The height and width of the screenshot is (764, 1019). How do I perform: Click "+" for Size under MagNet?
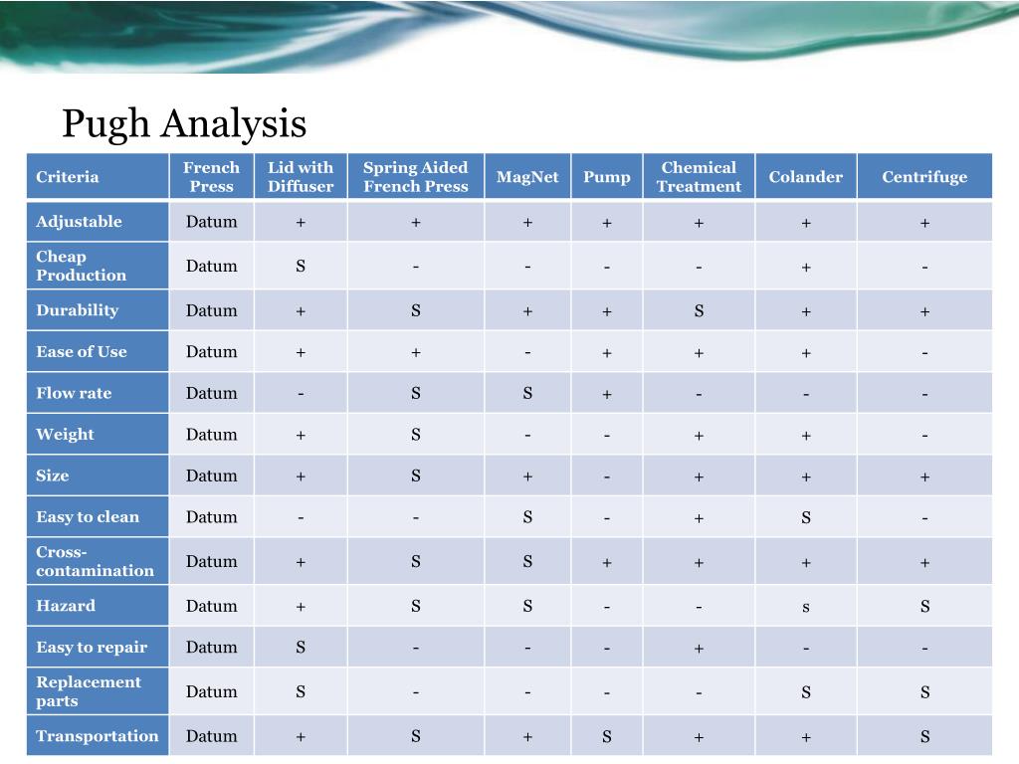(x=527, y=477)
